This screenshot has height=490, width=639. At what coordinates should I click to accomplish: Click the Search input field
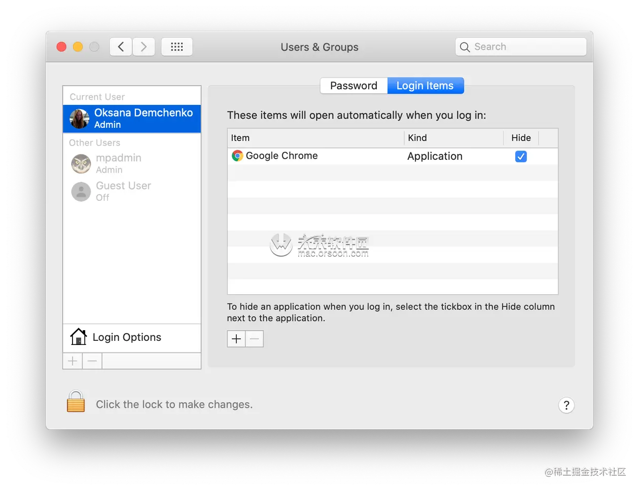pos(521,47)
